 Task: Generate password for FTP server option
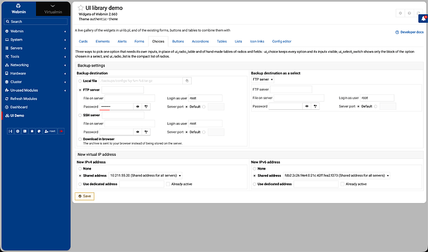(146, 107)
